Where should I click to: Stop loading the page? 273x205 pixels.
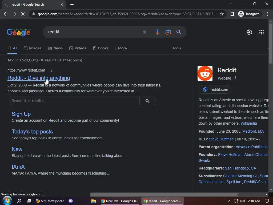pyautogui.click(x=23, y=14)
